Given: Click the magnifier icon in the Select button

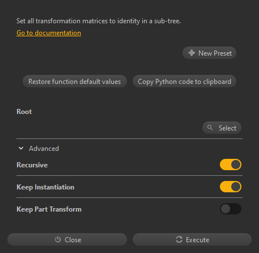Looking at the screenshot, I should 210,128.
